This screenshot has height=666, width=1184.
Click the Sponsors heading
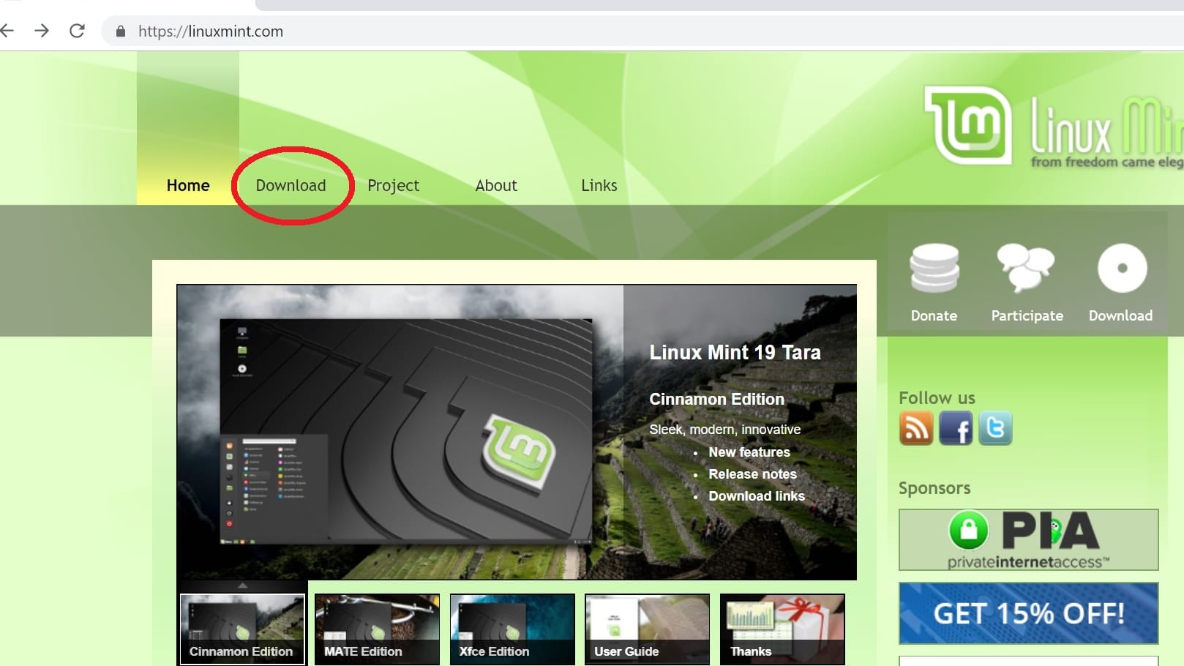(x=934, y=488)
